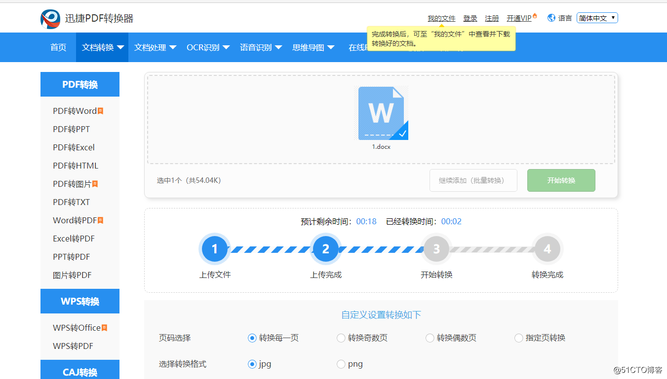
Task: Click the 开通VIP link
Action: [519, 18]
